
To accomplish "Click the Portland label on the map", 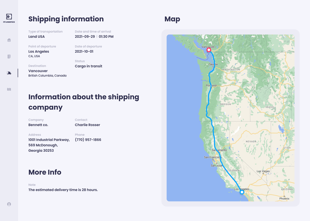I will point(211,85).
